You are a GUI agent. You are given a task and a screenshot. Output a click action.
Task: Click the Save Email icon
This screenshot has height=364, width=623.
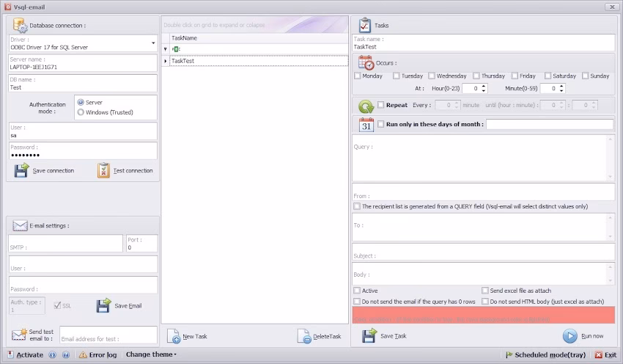pos(103,305)
